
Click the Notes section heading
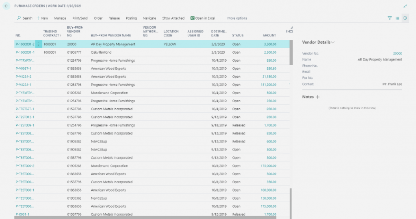[308, 97]
